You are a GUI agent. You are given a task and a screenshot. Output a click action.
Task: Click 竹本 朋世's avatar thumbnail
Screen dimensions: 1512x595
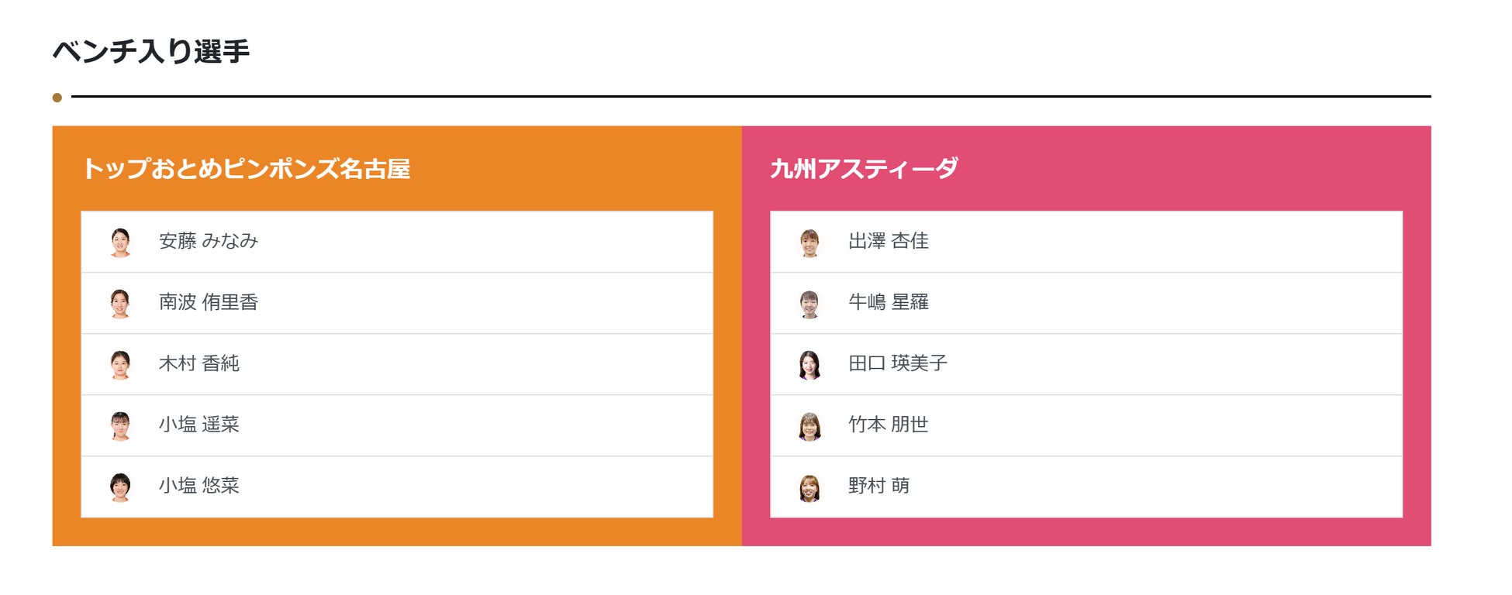tap(810, 425)
